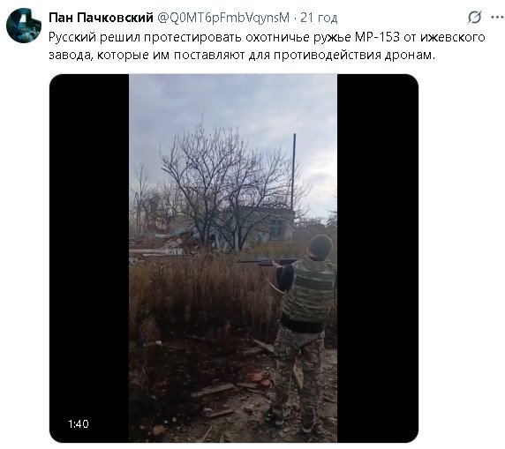
Task: Open the @Q0MT6pFmbVqynsM handle link
Action: coord(223,18)
